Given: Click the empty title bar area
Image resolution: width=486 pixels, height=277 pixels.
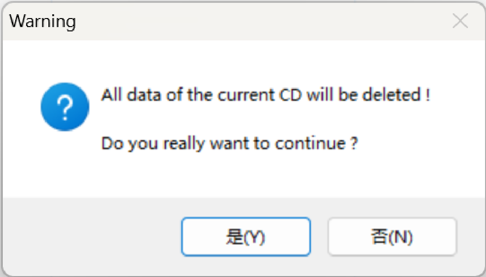Looking at the screenshot, I should coord(261,21).
